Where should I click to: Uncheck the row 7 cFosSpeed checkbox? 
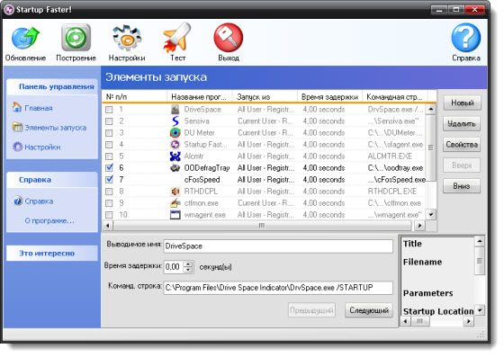(109, 180)
